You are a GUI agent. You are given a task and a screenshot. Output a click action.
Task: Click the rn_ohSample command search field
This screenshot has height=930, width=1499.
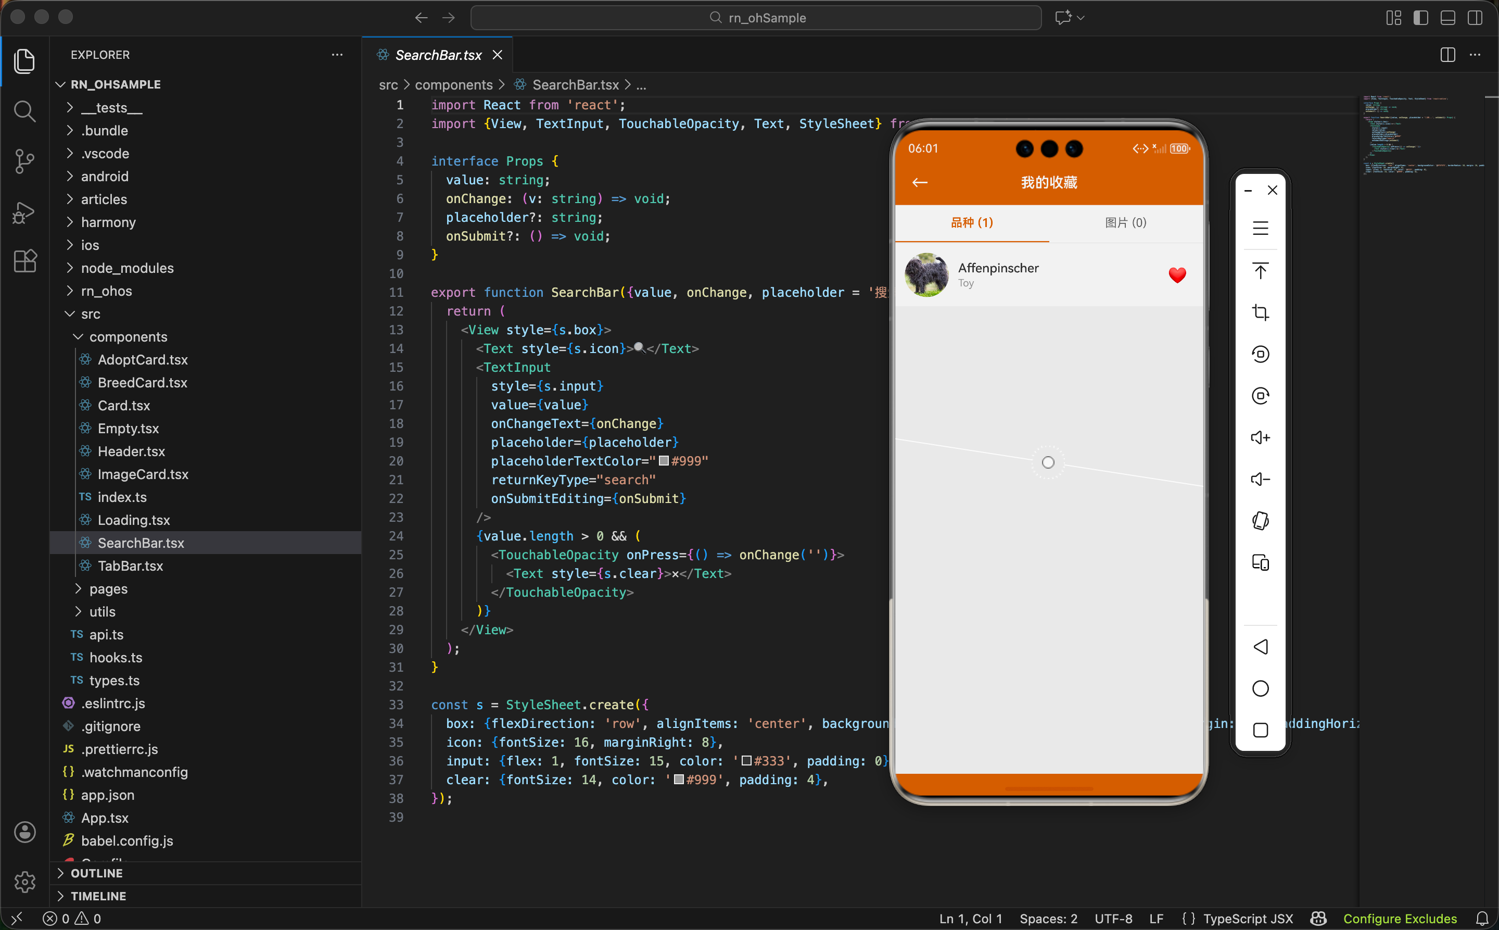(756, 18)
